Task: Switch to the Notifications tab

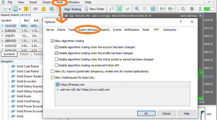Action: [x=131, y=30]
